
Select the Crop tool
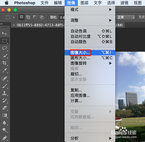(x=5, y=63)
